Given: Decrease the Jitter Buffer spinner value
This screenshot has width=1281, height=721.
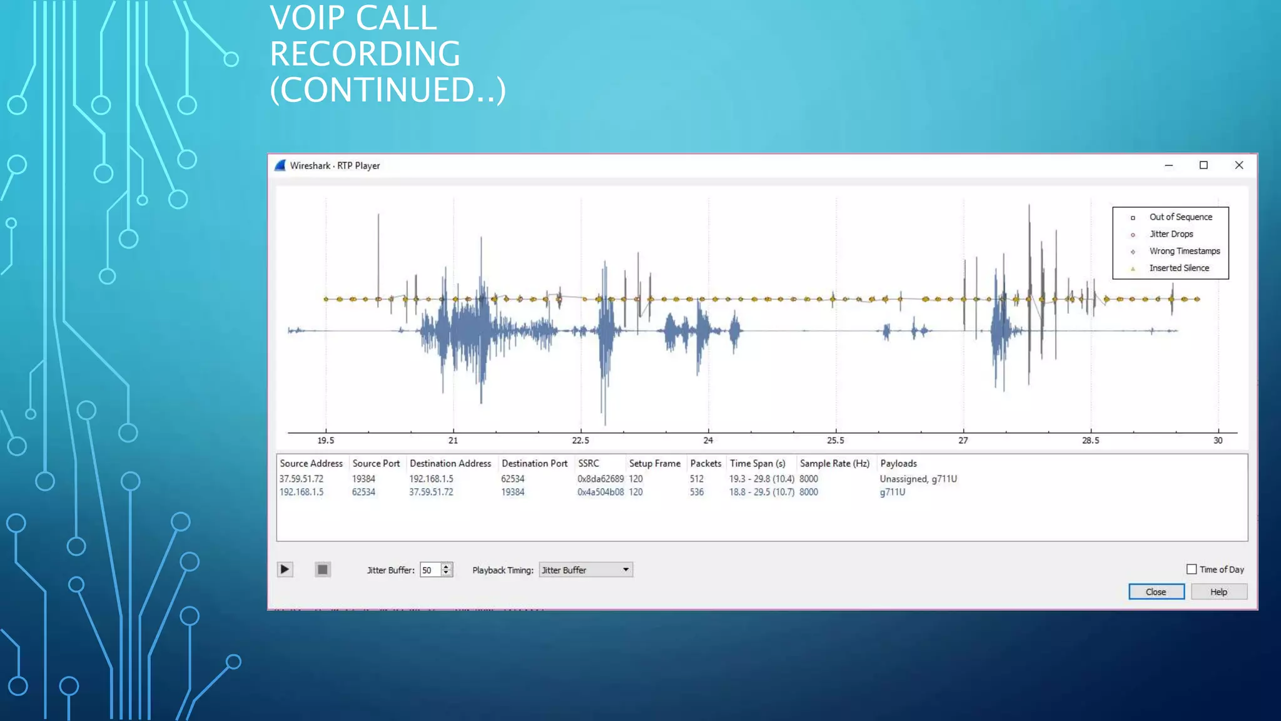Looking at the screenshot, I should point(446,573).
